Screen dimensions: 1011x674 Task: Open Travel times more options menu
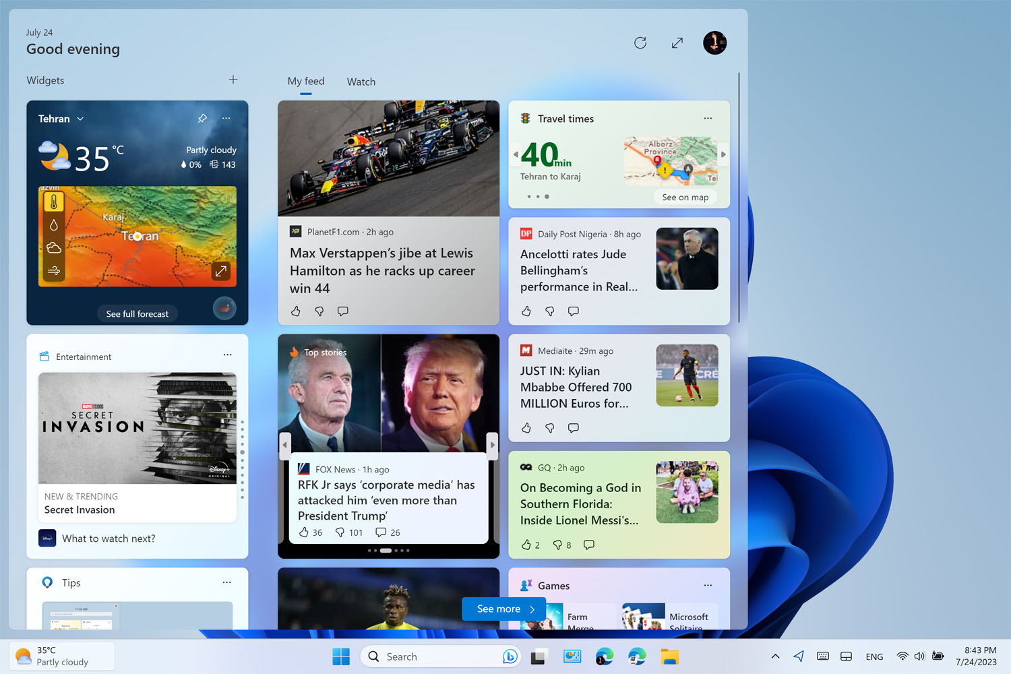(708, 119)
